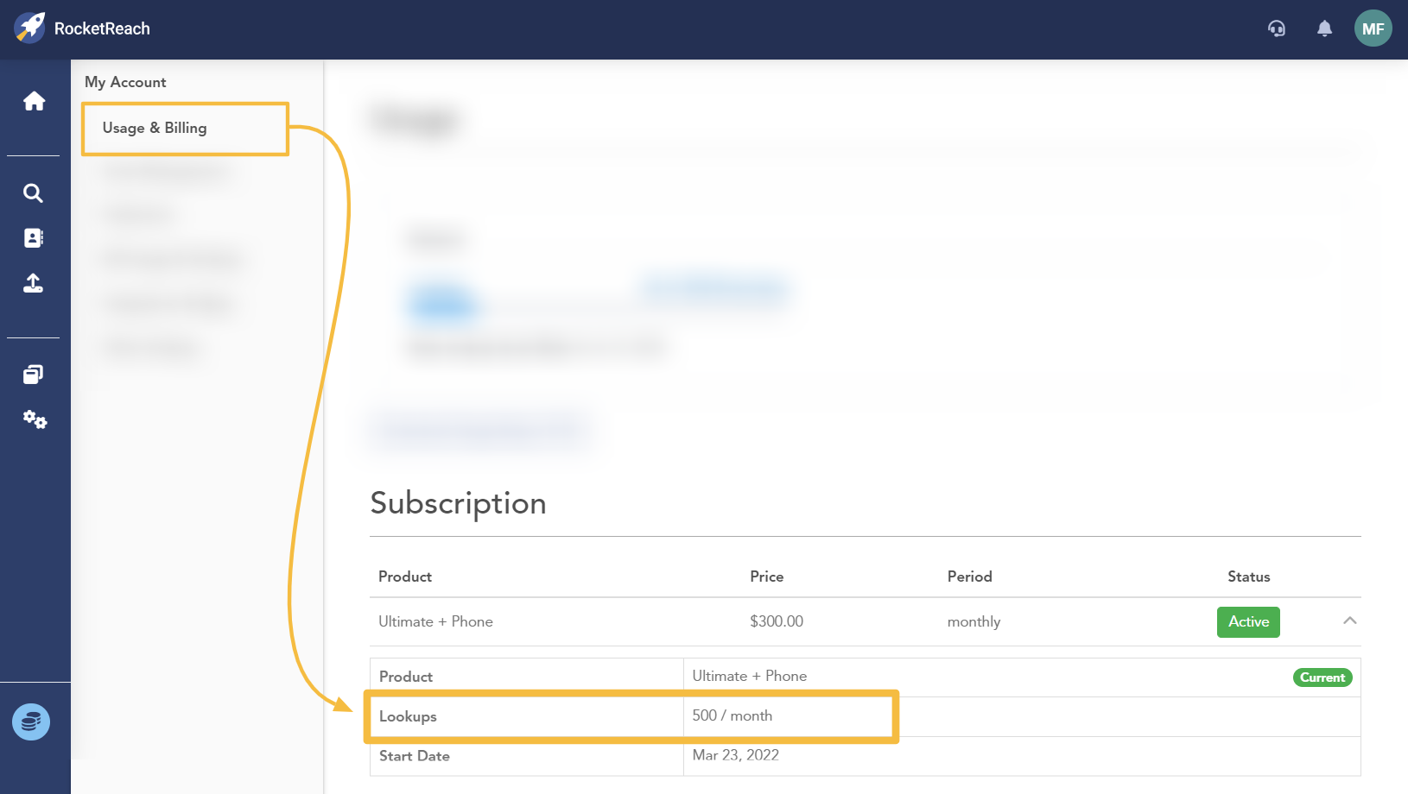Viewport: 1408px width, 794px height.
Task: Click the Subscription heading
Action: coord(458,503)
